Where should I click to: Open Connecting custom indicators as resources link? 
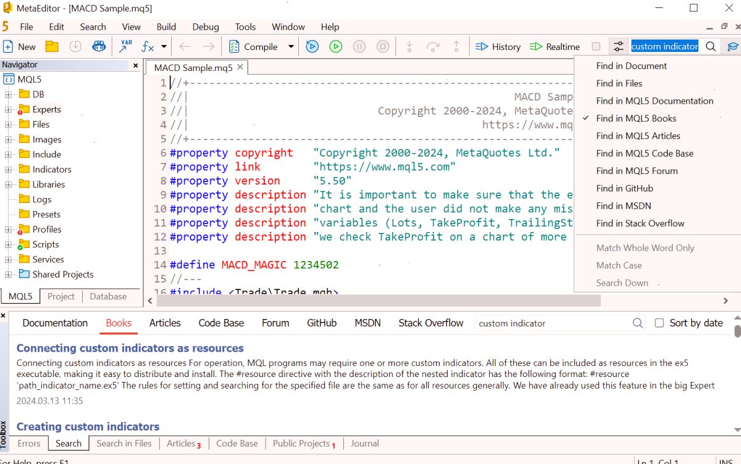pyautogui.click(x=130, y=348)
